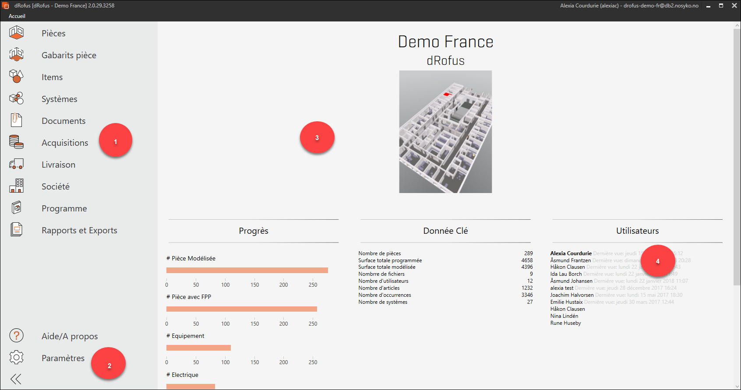Click the Electrique progress bar

pos(191,386)
